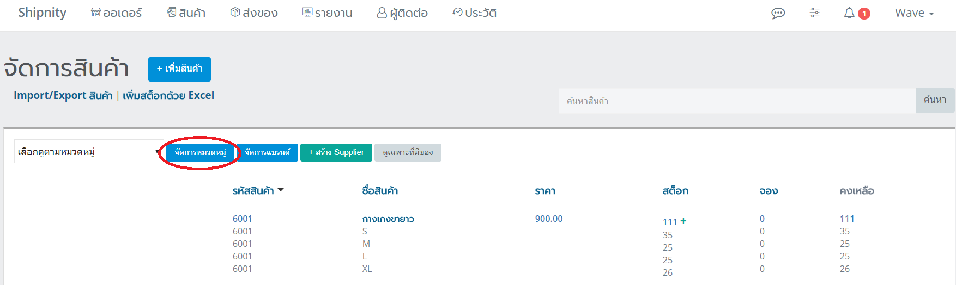Click the + สร้าง Supplier button
This screenshot has width=956, height=285.
coord(336,152)
